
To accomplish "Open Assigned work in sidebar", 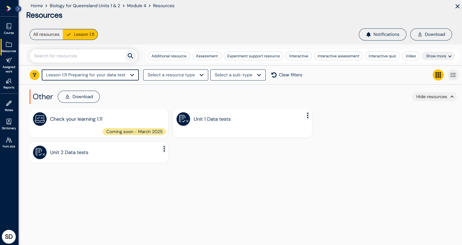I will pos(9,65).
